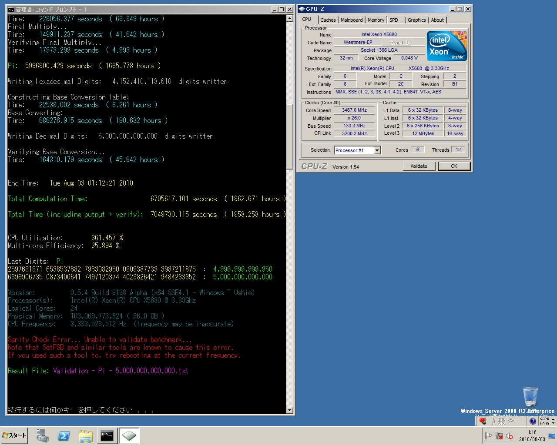Open the Action Center flag icon

click(x=489, y=436)
